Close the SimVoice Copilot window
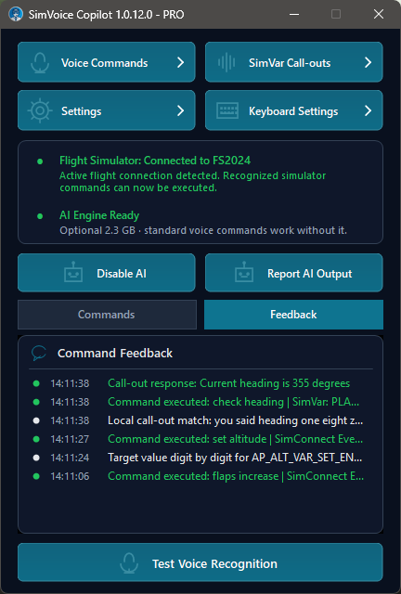 (379, 15)
